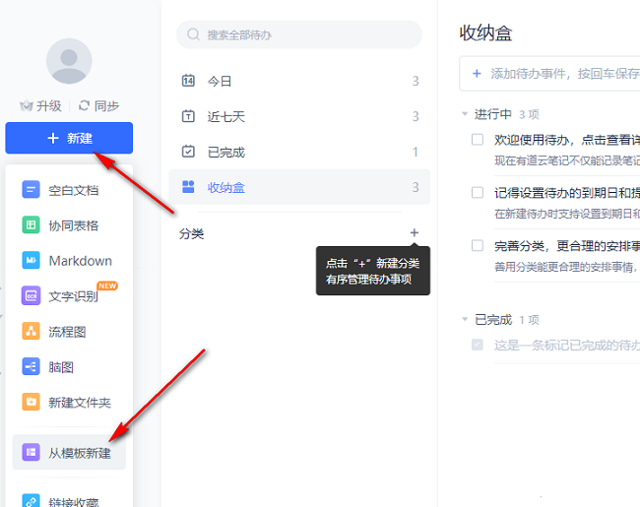
Task: Check the 欢迎使用待办 task checkbox
Action: [478, 140]
